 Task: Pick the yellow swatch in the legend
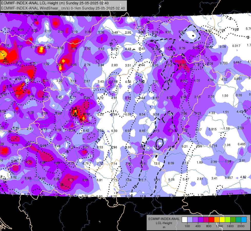tap(222, 220)
